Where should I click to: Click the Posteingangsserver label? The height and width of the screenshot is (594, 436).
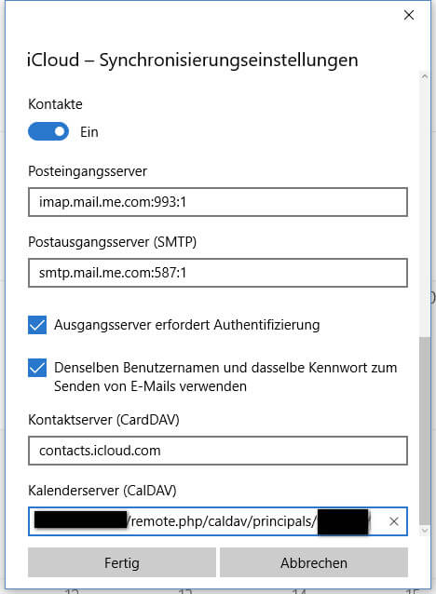pos(88,171)
